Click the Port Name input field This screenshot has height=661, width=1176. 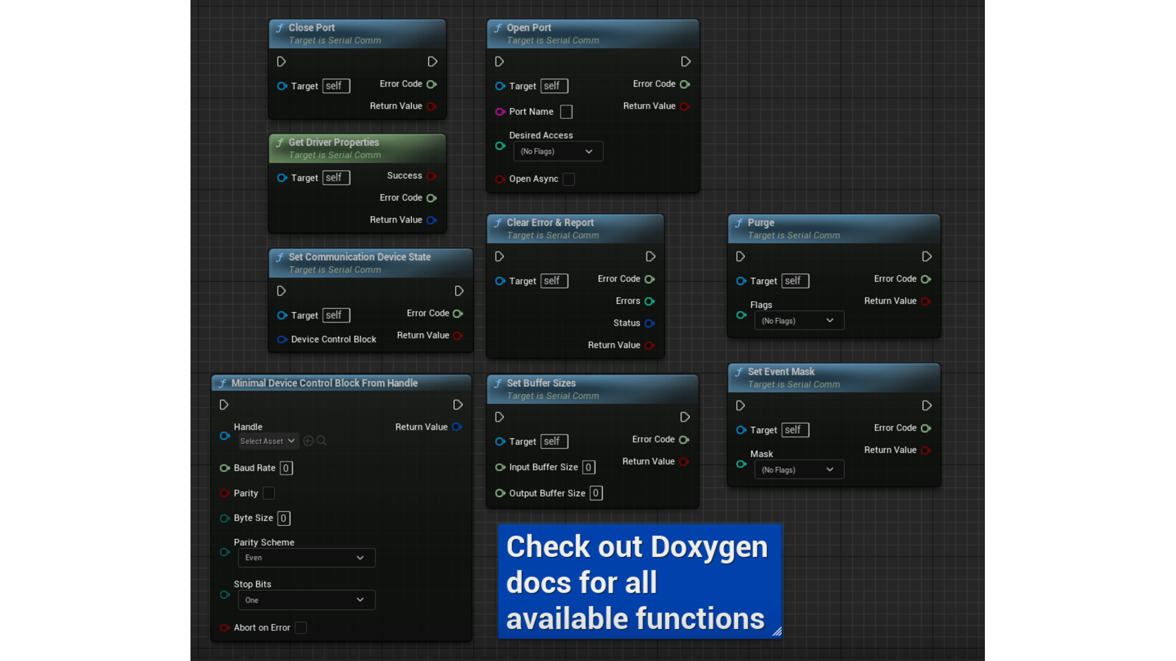coord(565,111)
